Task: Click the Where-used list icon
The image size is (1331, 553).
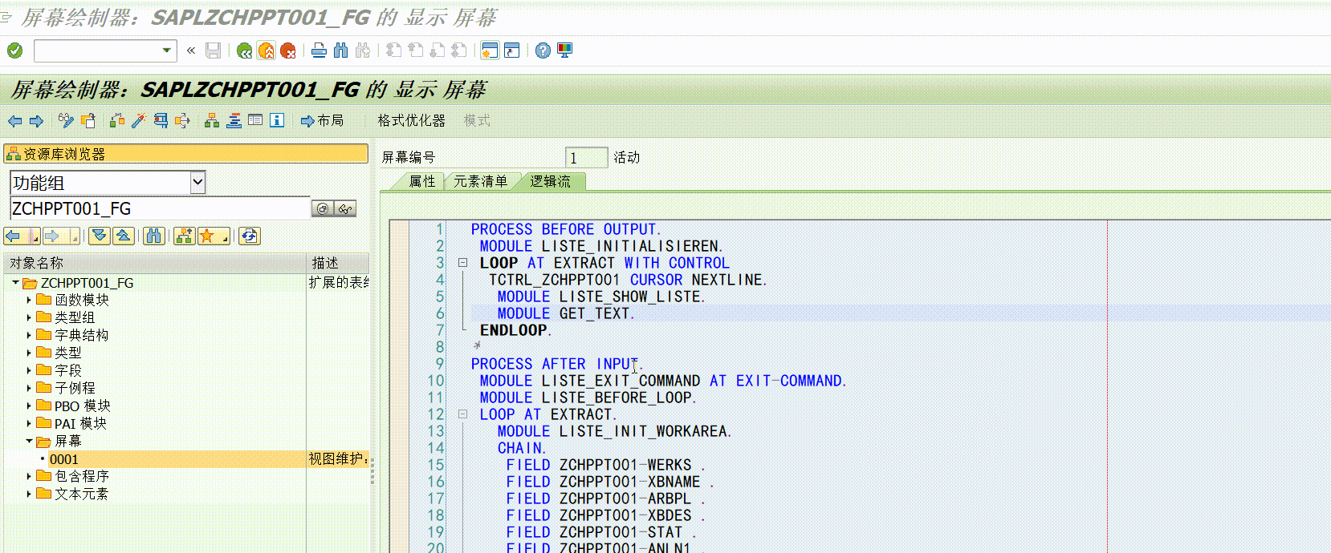Action: click(x=182, y=121)
